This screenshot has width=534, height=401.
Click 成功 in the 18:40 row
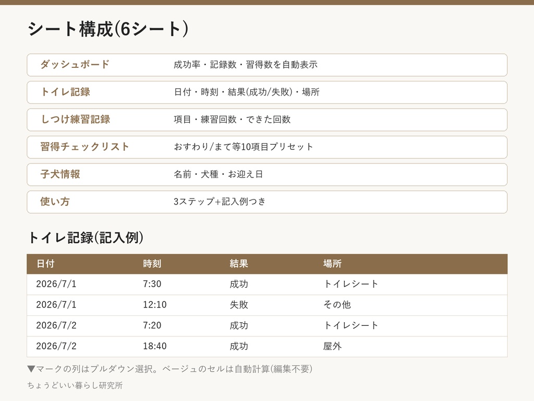(239, 347)
